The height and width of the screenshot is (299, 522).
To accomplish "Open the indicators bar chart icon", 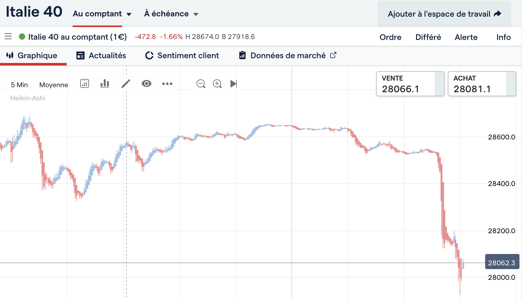I will coord(105,84).
